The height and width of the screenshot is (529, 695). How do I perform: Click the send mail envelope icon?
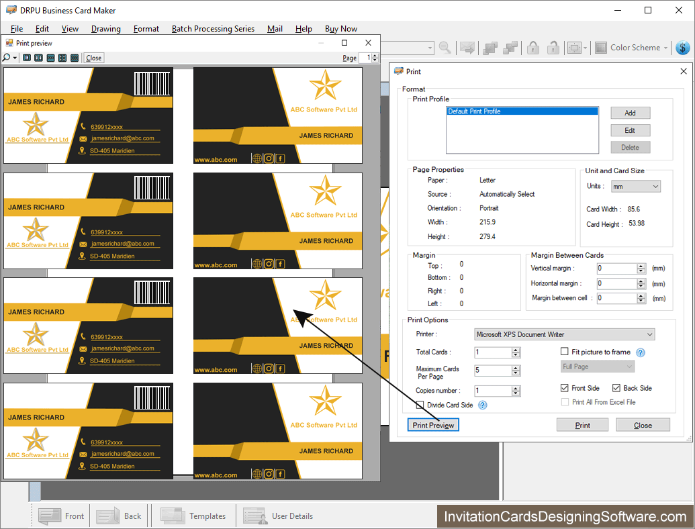(467, 48)
